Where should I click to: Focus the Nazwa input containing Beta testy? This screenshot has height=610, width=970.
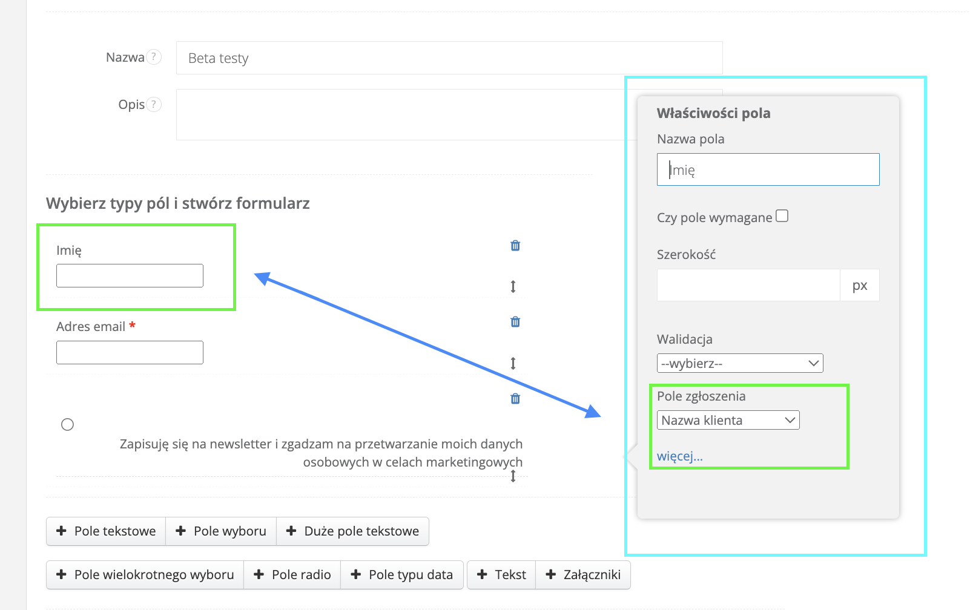point(449,58)
